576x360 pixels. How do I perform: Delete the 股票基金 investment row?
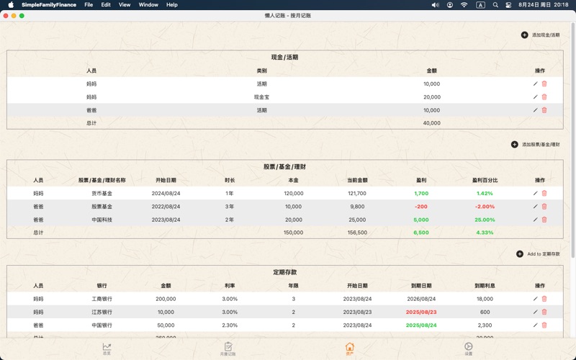[x=544, y=207]
